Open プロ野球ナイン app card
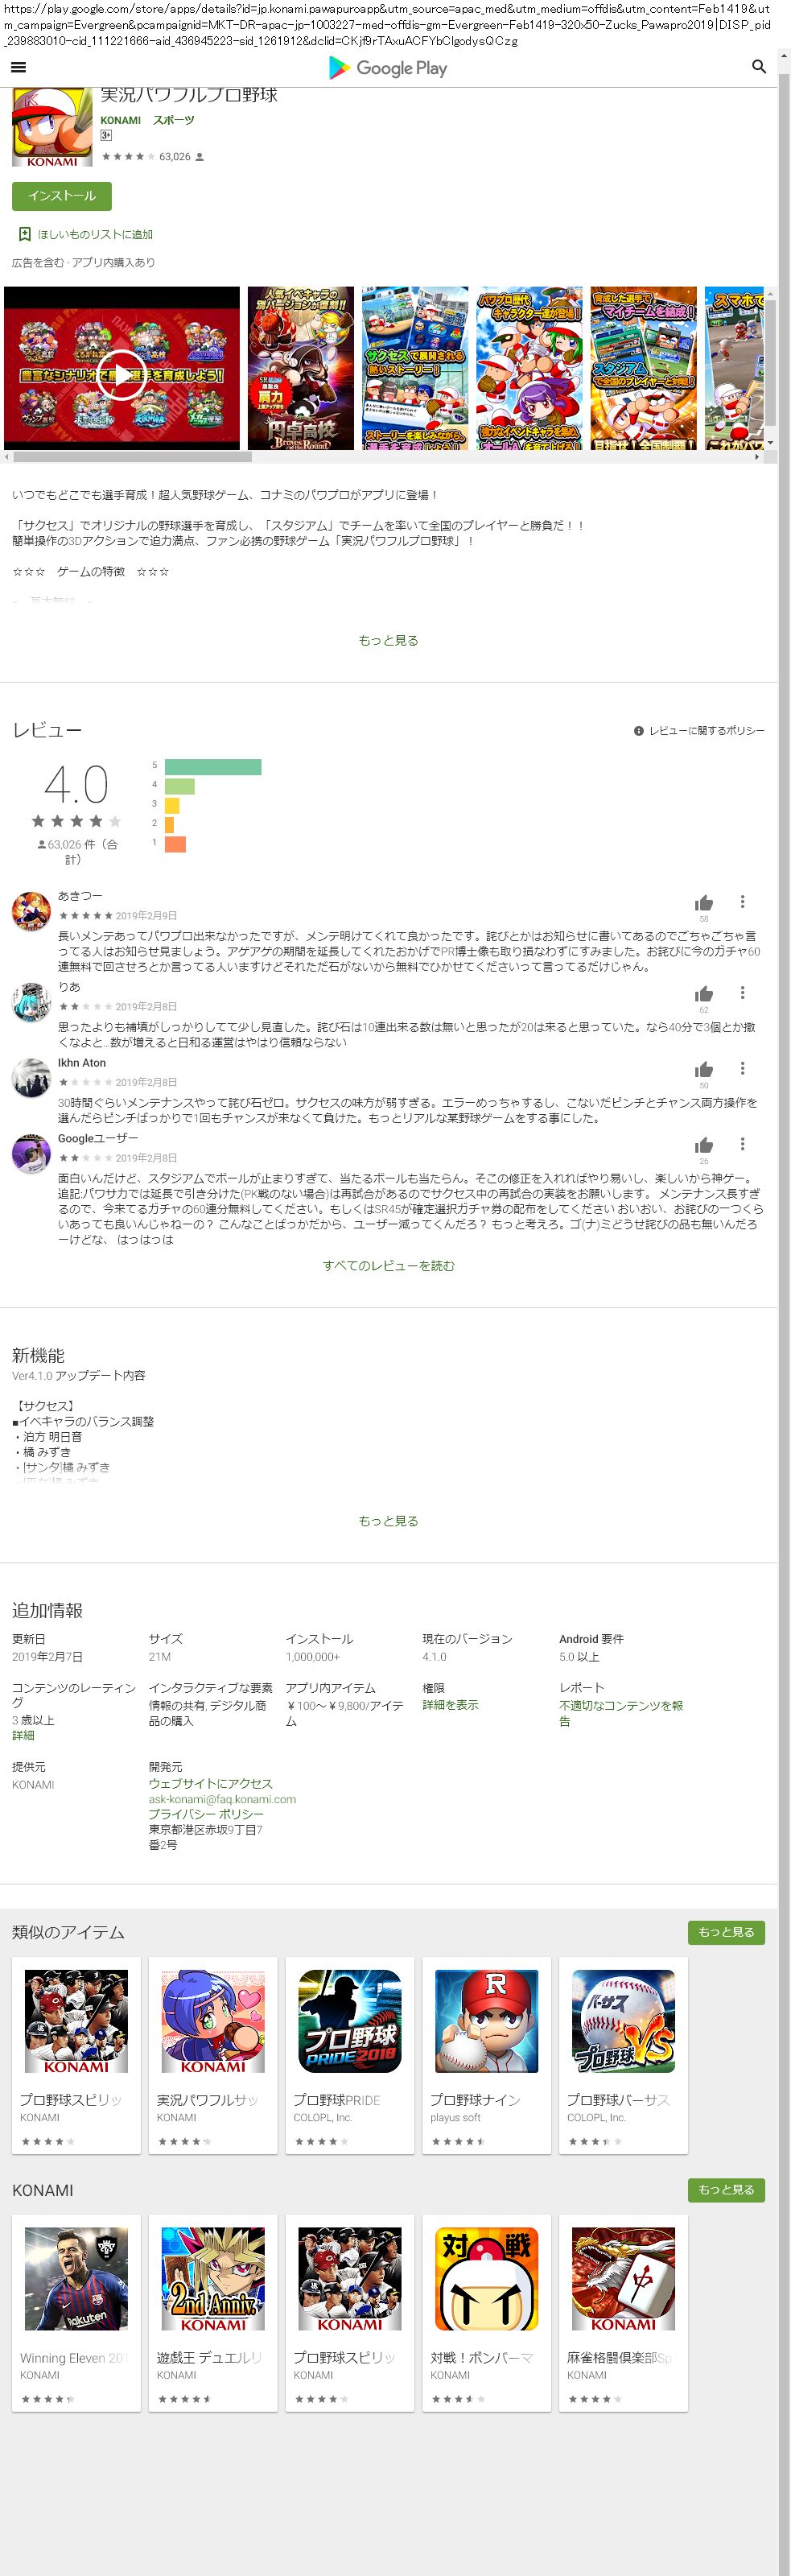The image size is (791, 2576). click(x=487, y=2055)
